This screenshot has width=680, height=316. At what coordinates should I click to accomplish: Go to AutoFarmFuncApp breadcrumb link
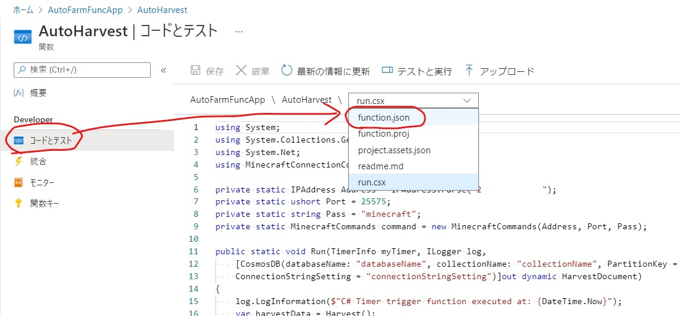point(85,9)
